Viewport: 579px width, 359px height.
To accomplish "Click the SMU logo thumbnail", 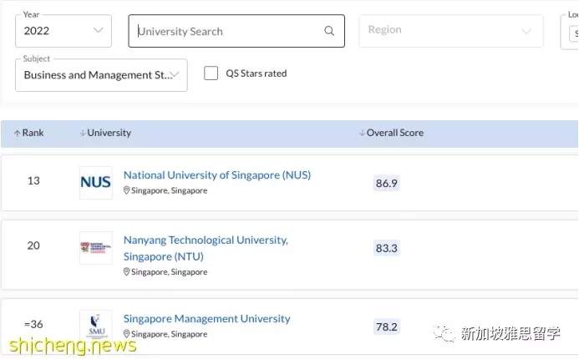I will 96,326.
